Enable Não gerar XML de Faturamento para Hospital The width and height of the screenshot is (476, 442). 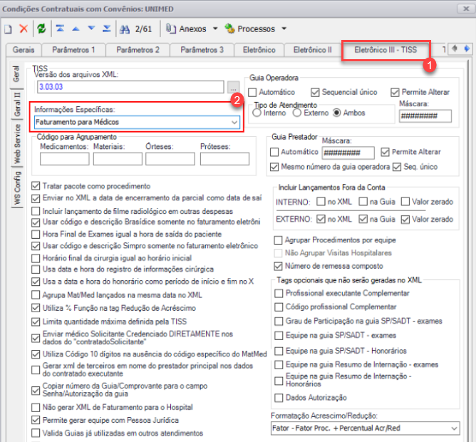(36, 407)
